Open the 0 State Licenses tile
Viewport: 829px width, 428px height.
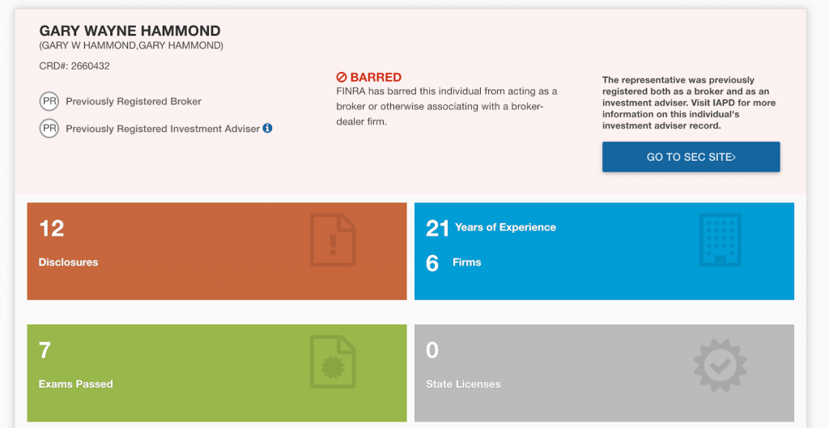[604, 373]
